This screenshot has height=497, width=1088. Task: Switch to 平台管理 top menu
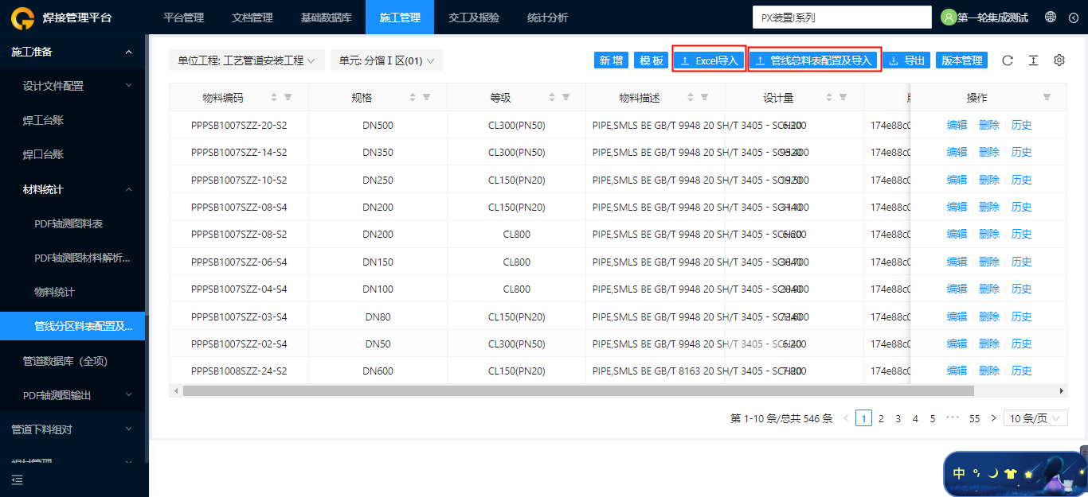(183, 17)
